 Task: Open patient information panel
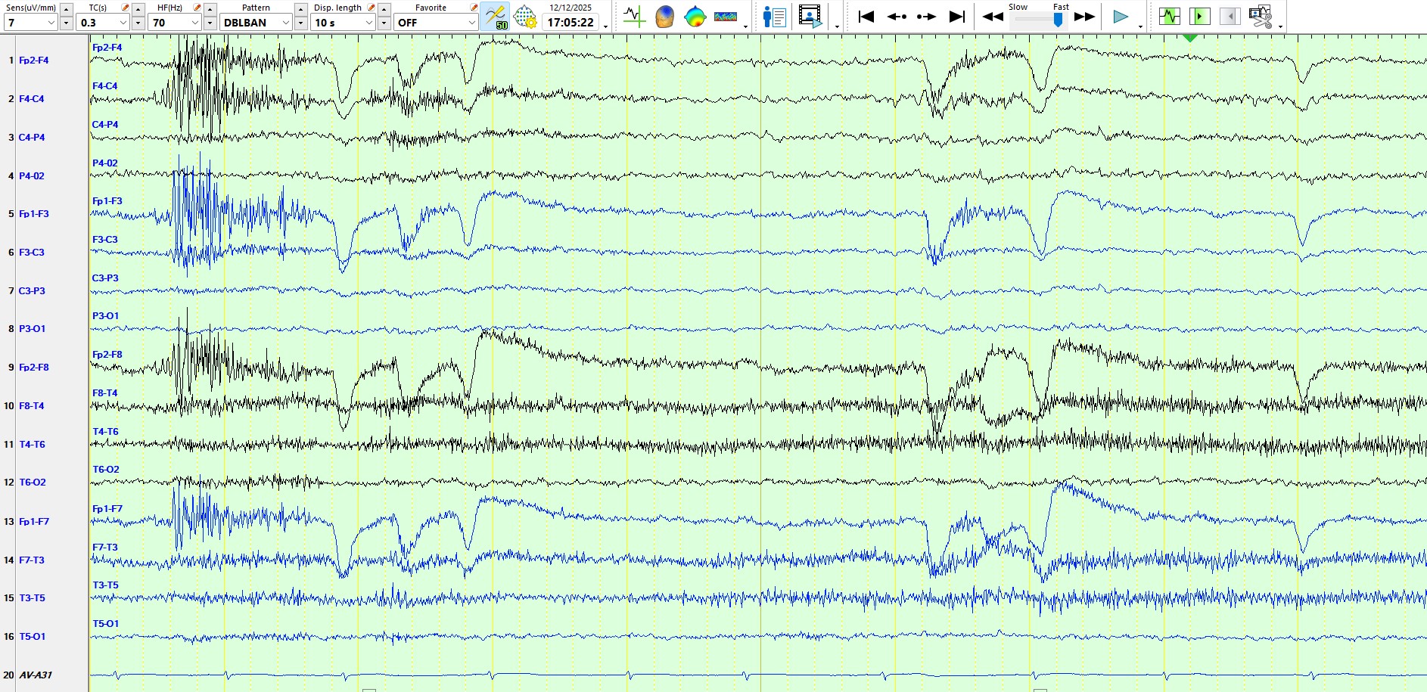pos(775,16)
